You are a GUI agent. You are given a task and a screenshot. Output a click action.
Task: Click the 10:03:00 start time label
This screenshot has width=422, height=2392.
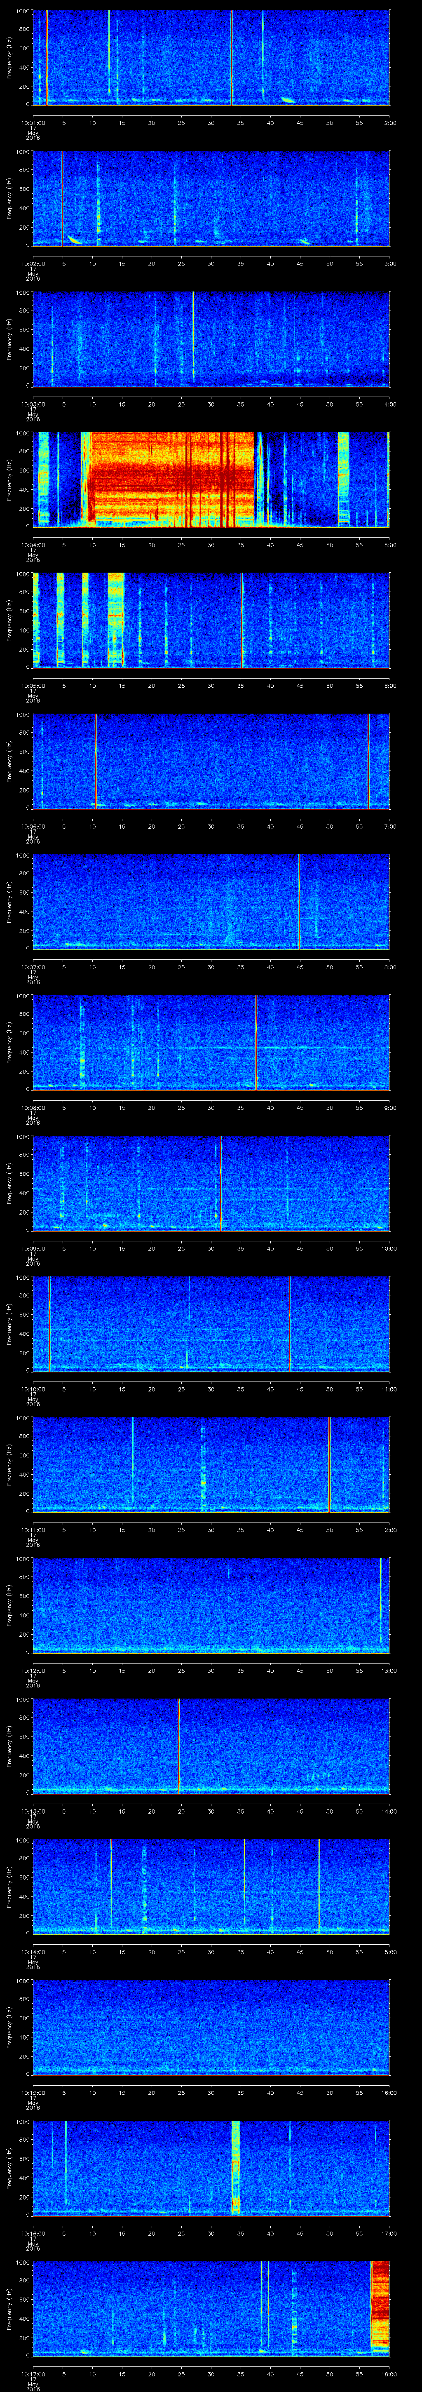click(x=33, y=404)
